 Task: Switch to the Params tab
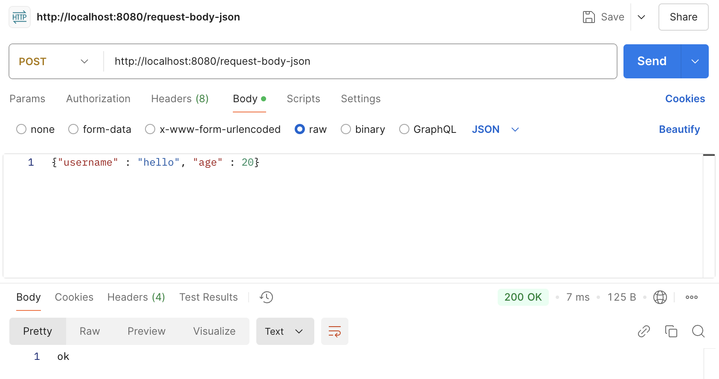pos(27,99)
